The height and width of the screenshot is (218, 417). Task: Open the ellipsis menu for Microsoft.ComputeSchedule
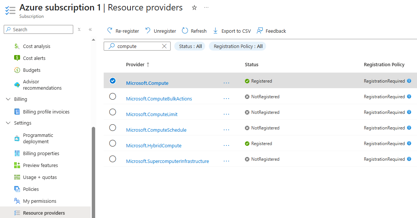(x=226, y=130)
